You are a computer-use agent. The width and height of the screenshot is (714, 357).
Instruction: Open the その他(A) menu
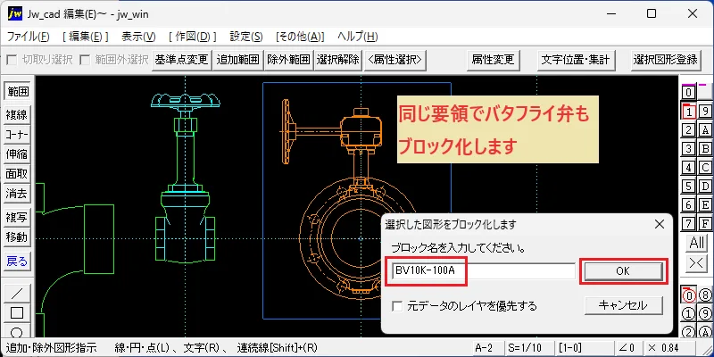[300, 37]
